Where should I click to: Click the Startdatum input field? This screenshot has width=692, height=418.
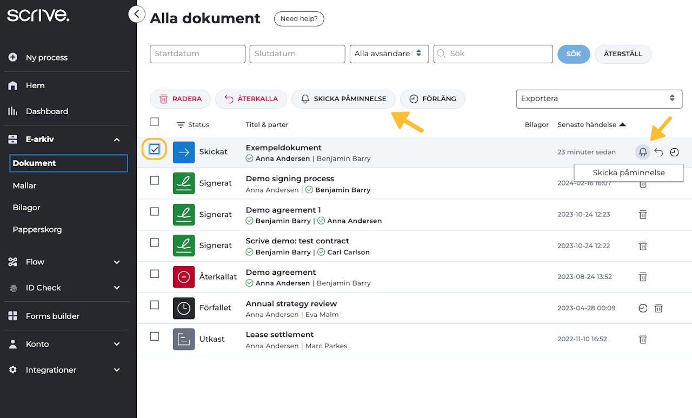198,54
